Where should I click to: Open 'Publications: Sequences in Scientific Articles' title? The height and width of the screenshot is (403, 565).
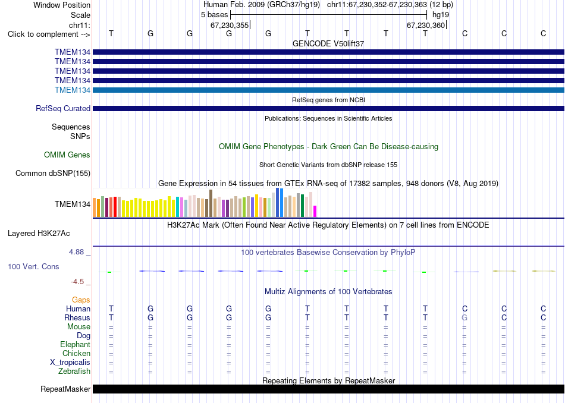(328, 118)
